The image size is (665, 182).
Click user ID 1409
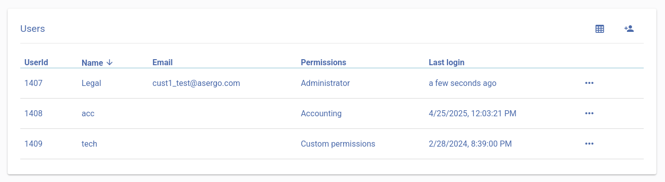[x=33, y=144]
